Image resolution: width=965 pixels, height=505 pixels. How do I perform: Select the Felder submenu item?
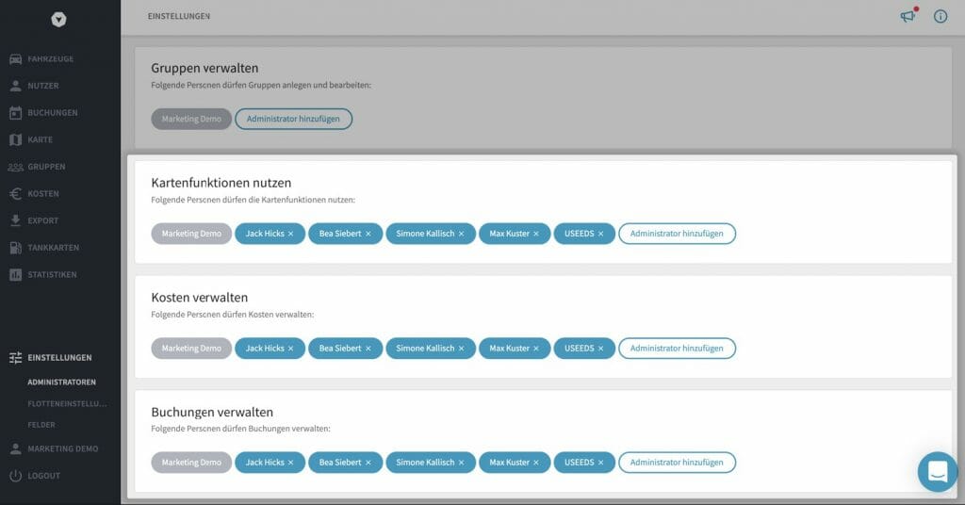point(41,425)
